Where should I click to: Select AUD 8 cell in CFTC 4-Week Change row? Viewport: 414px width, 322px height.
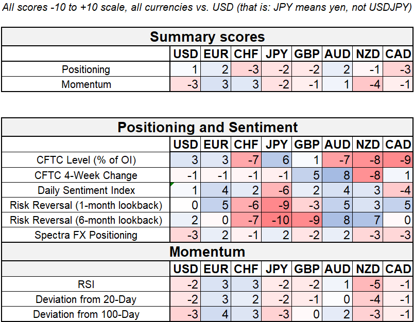[x=337, y=175]
